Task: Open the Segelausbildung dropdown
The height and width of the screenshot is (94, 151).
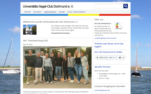Action: point(50,12)
